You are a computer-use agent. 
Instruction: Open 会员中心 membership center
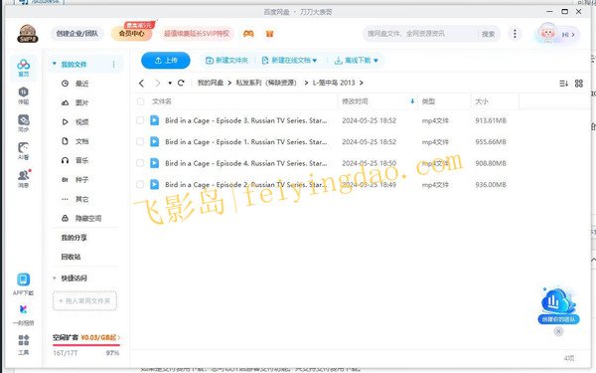pos(131,34)
